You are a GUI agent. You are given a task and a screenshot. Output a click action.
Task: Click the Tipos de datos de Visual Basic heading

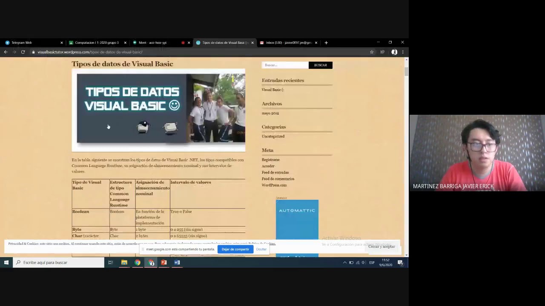tap(122, 64)
